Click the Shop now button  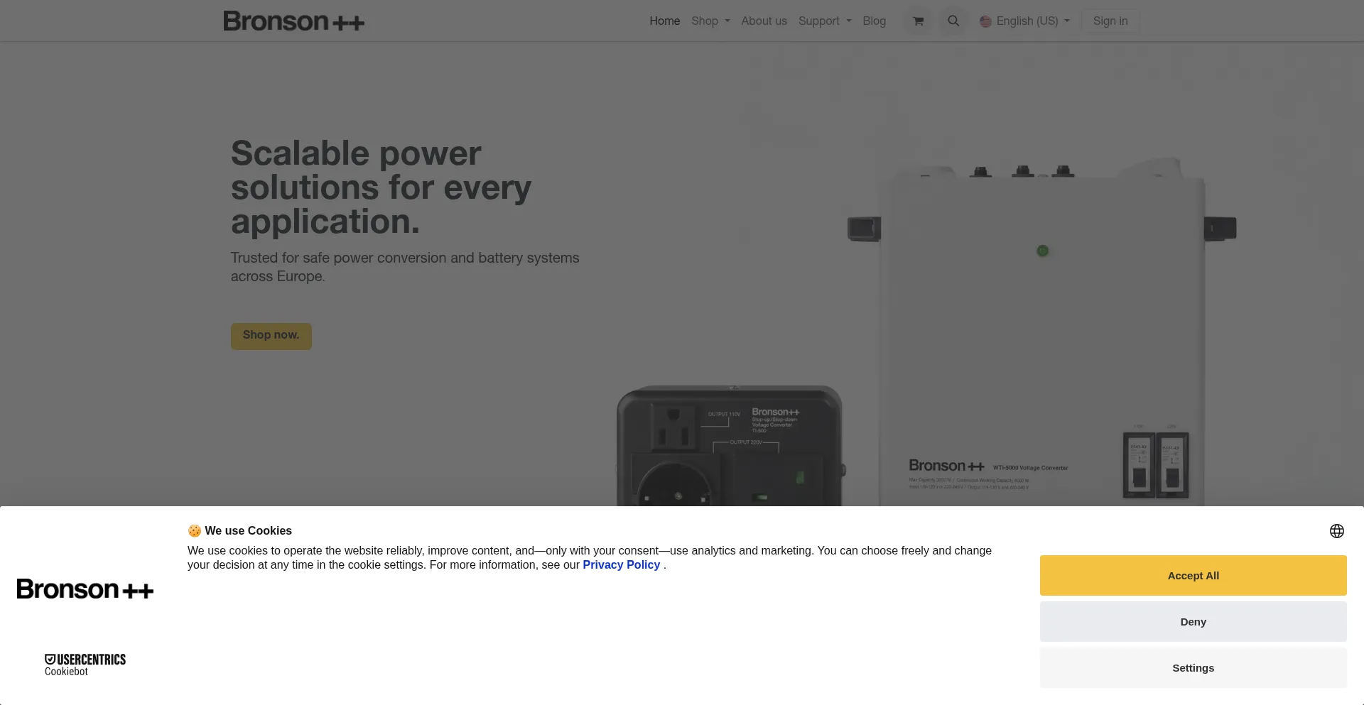click(271, 336)
